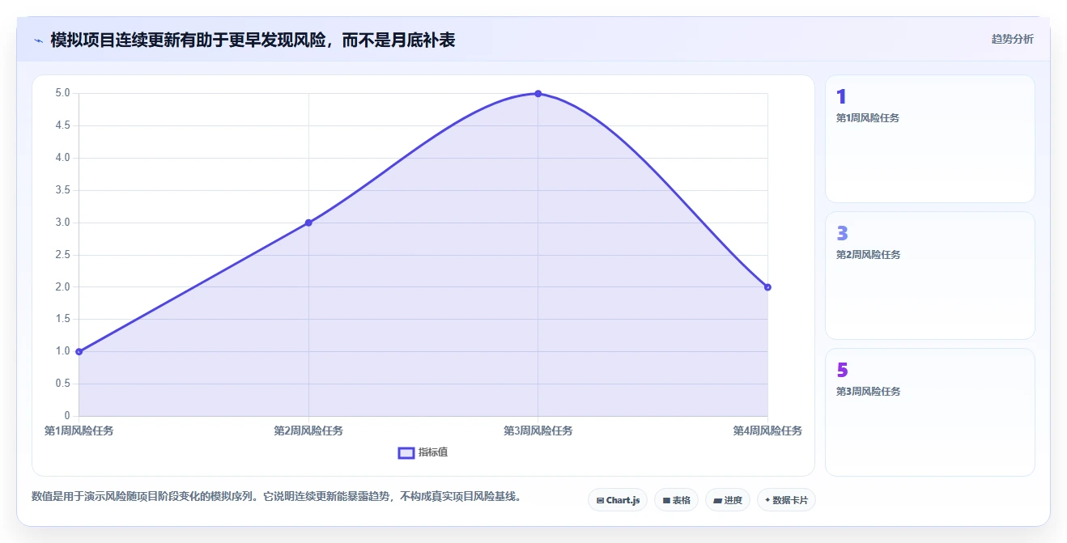Open the 第2周风险任务 card showing 3
1067x543 pixels.
click(x=929, y=275)
